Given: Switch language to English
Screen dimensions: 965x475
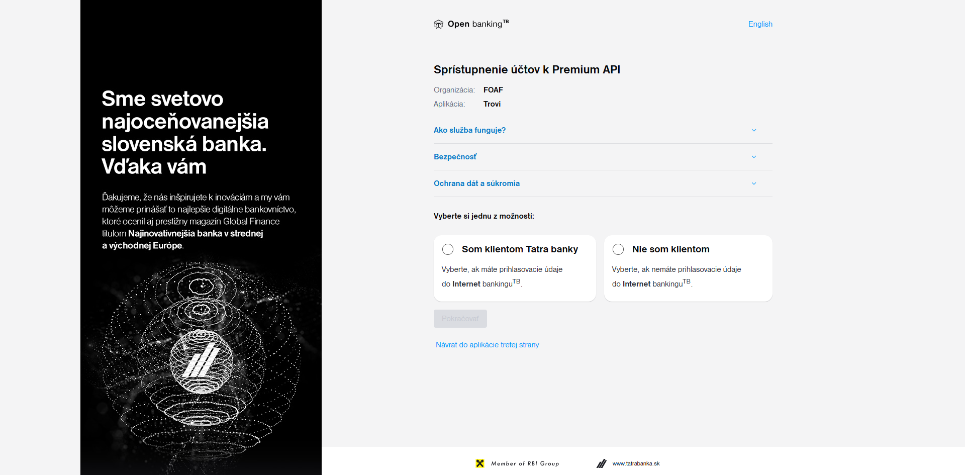Looking at the screenshot, I should 760,24.
